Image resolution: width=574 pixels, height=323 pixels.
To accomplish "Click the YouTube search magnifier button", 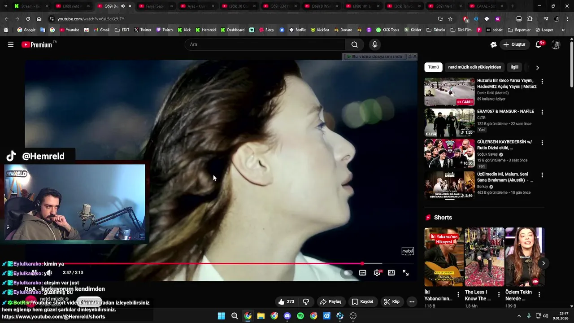I will [x=354, y=44].
